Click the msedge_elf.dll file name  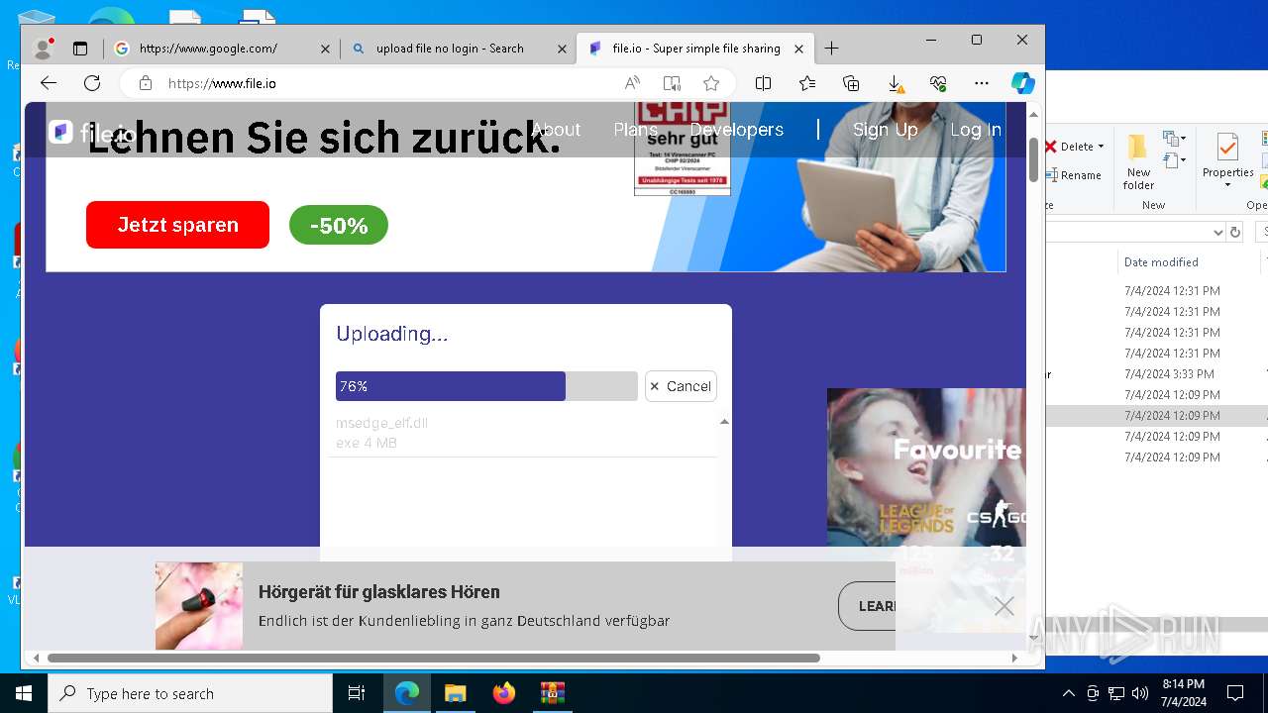(x=381, y=423)
